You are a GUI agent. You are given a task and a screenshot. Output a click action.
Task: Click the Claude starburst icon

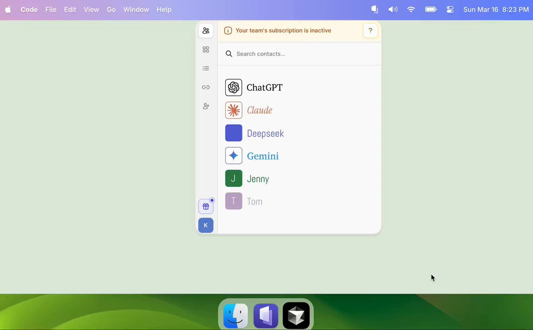(x=234, y=110)
